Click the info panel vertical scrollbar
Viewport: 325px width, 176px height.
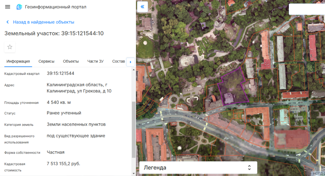pyautogui.click(x=134, y=130)
